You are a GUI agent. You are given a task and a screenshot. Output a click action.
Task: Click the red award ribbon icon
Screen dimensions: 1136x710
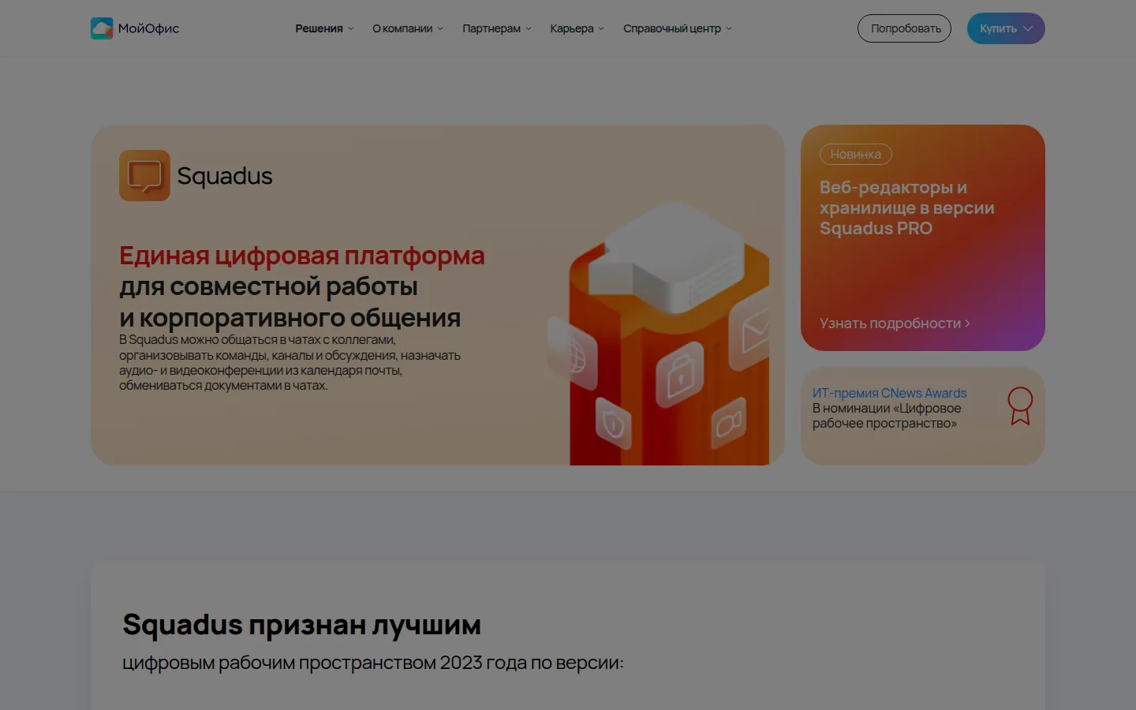[1020, 406]
